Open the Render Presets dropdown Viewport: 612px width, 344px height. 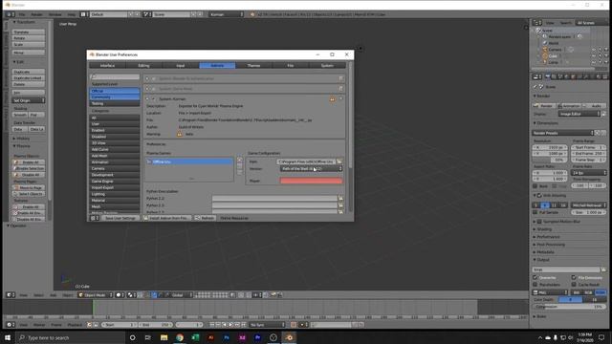pyautogui.click(x=563, y=133)
